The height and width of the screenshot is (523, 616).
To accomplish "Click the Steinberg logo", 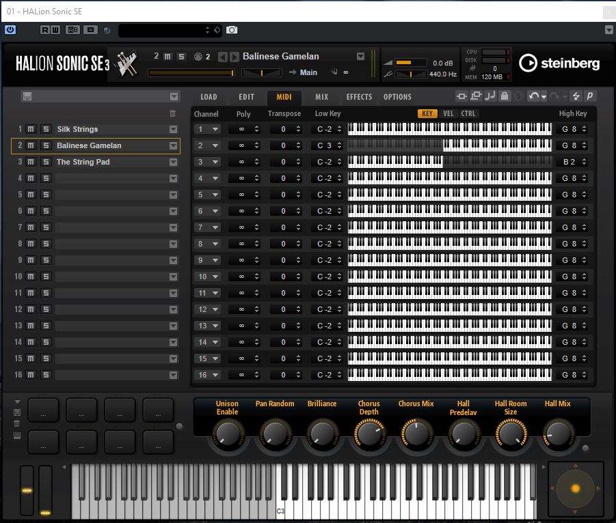I will (559, 63).
